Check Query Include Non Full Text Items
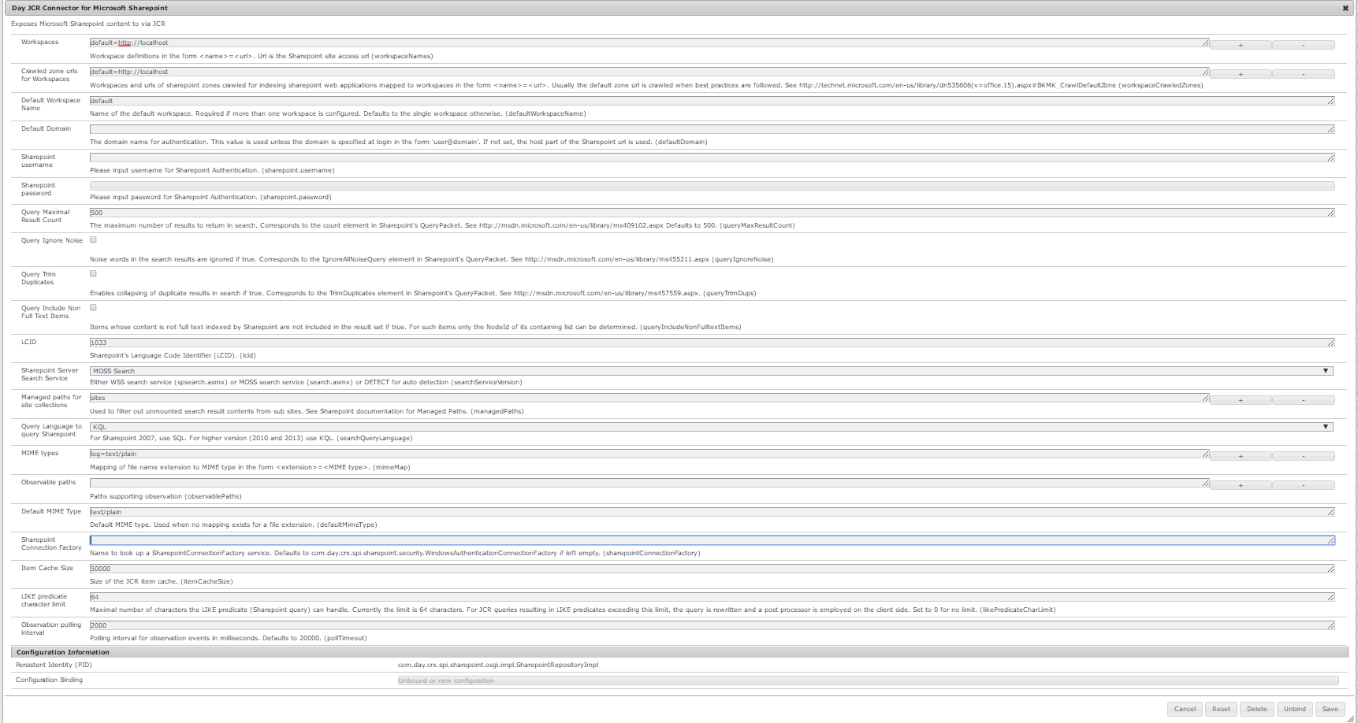The width and height of the screenshot is (1358, 723). (x=93, y=307)
